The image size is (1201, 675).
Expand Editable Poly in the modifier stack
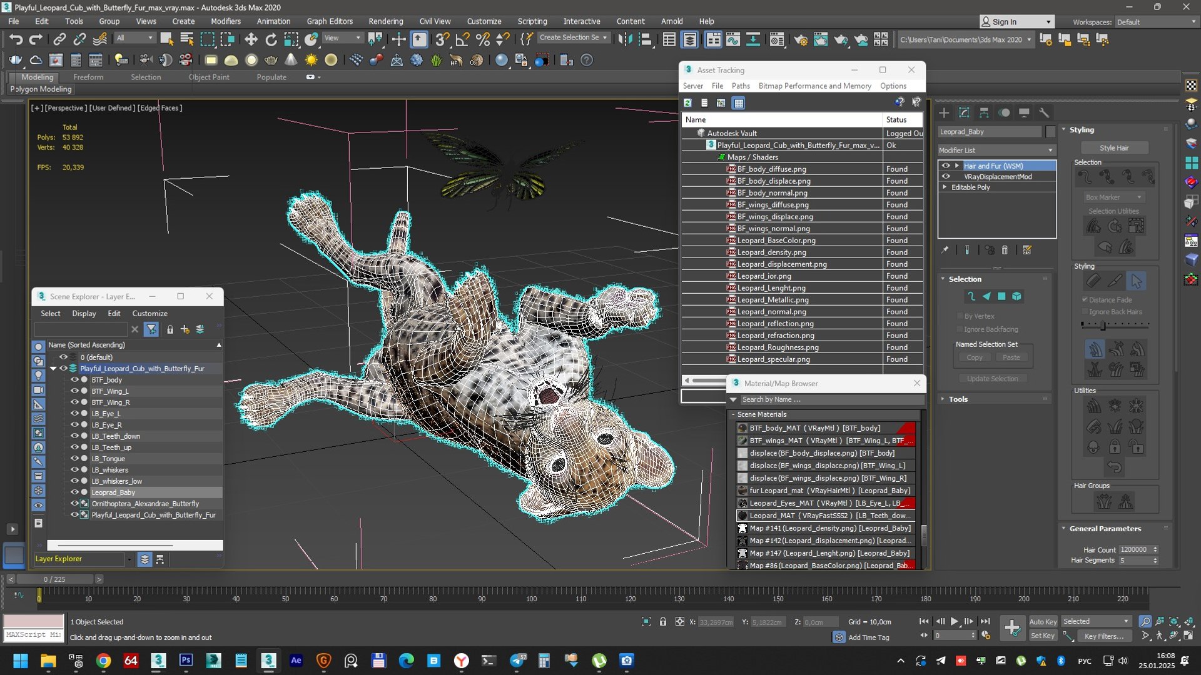point(945,187)
